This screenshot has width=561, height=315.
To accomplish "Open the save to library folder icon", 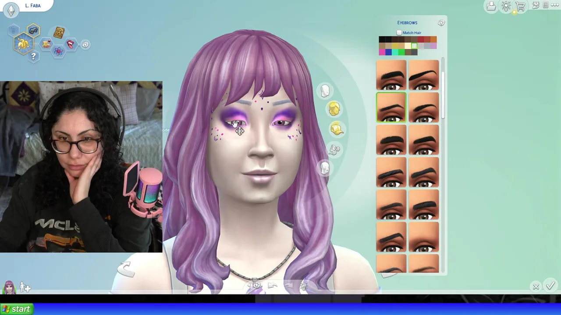I will [491, 6].
